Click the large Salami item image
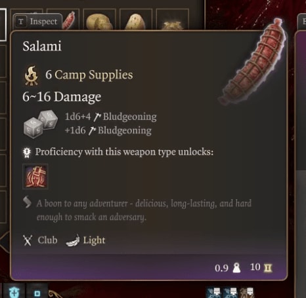This screenshot has width=306, height=298. pos(253,62)
